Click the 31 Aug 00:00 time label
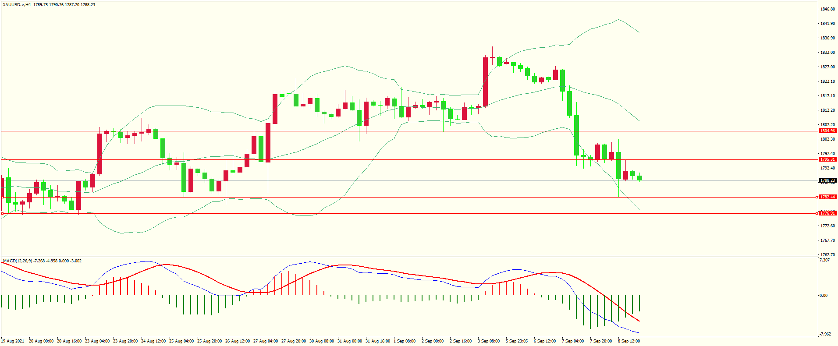Image resolution: width=838 pixels, height=346 pixels. 350,341
